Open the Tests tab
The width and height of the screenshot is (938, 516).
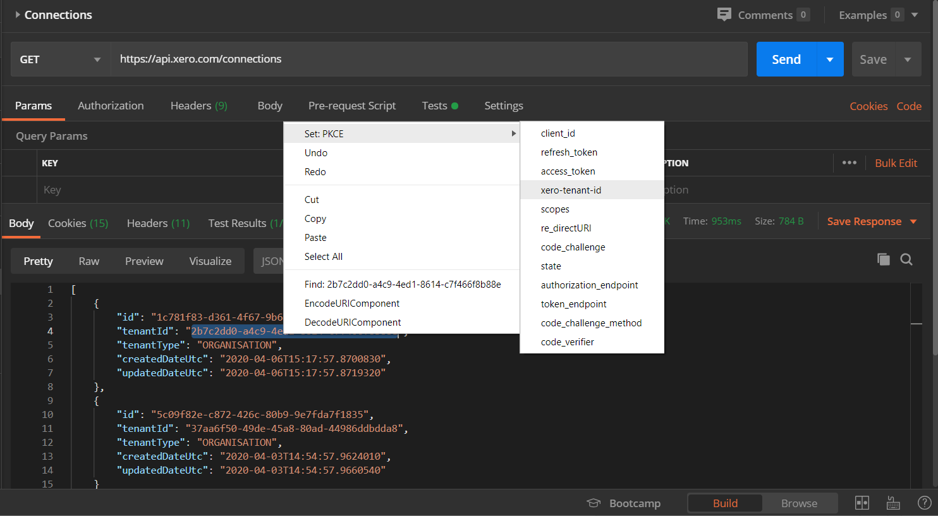tap(440, 106)
